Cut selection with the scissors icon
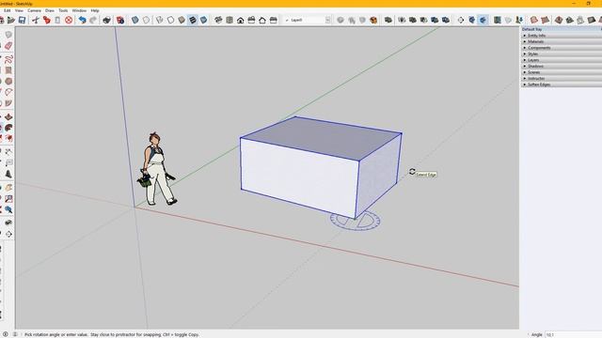 [36, 20]
